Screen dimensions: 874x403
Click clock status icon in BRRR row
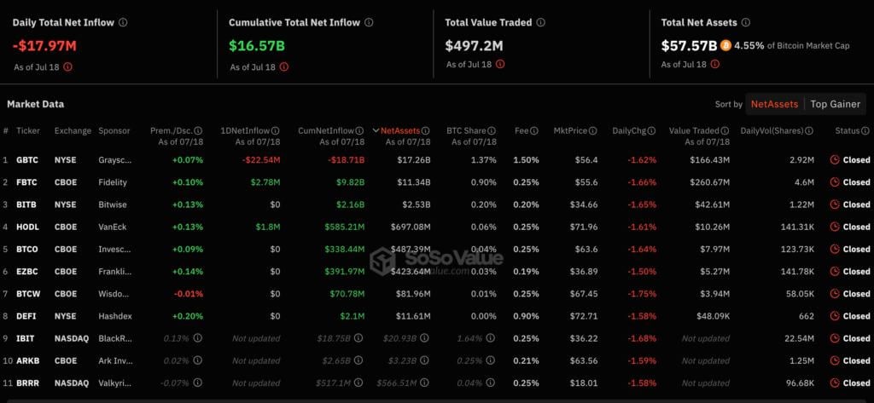pyautogui.click(x=835, y=383)
